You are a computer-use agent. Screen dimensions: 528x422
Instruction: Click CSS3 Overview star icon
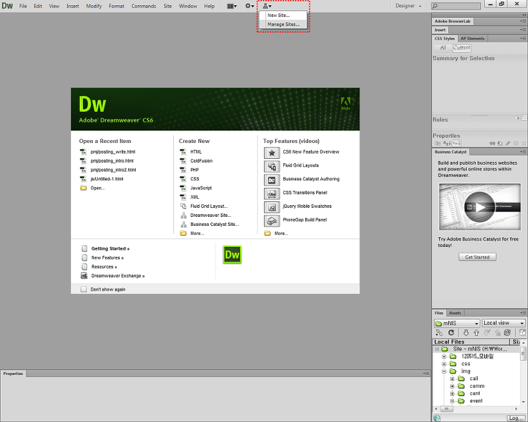pos(272,152)
